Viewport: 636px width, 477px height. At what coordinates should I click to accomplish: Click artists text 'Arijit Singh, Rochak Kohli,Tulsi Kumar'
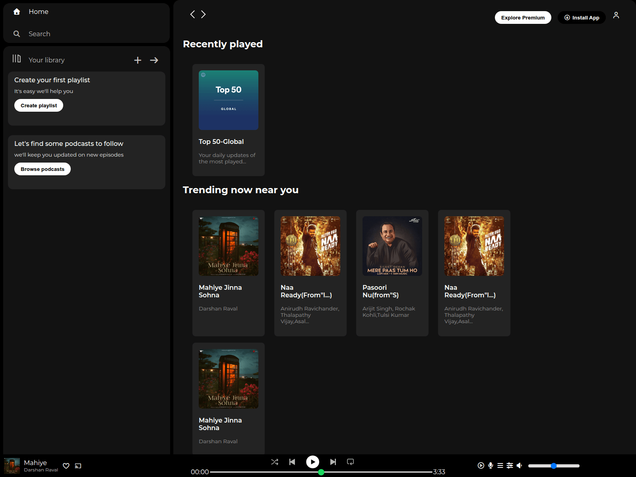(389, 312)
